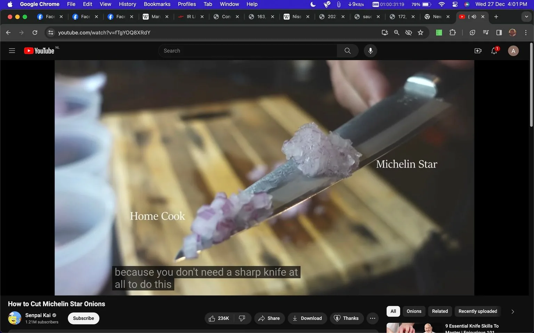Screen dimensions: 534x333
Task: Toggle the side panel icon in Chrome
Action: coord(499,32)
